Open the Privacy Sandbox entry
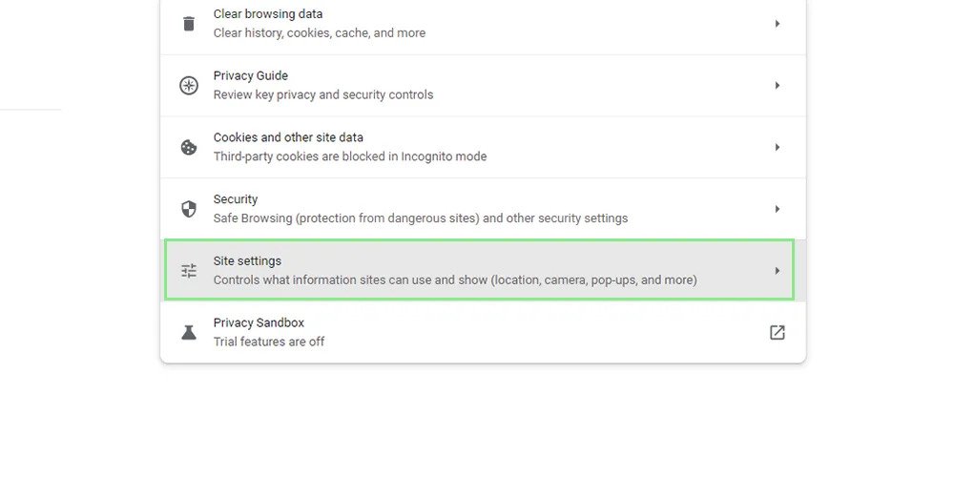 click(257, 323)
